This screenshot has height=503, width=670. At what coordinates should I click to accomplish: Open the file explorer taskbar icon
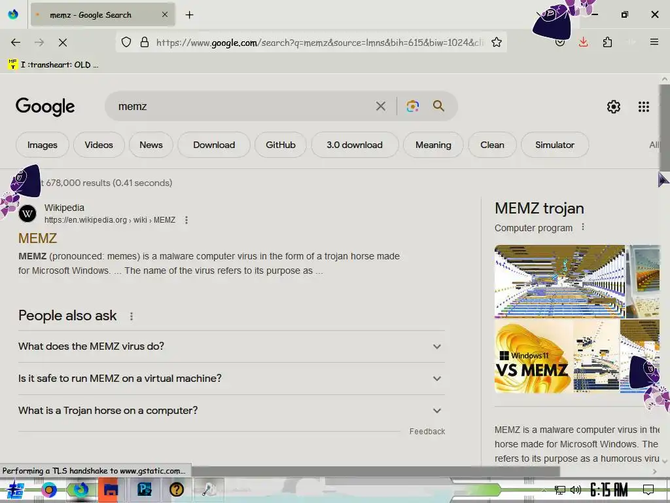coord(111,489)
